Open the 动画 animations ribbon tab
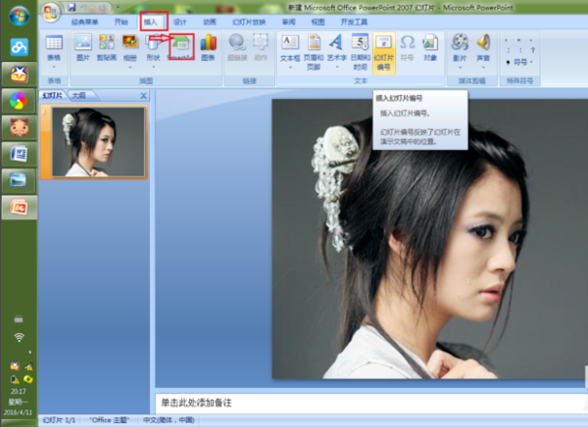Image resolution: width=588 pixels, height=427 pixels. (x=210, y=23)
